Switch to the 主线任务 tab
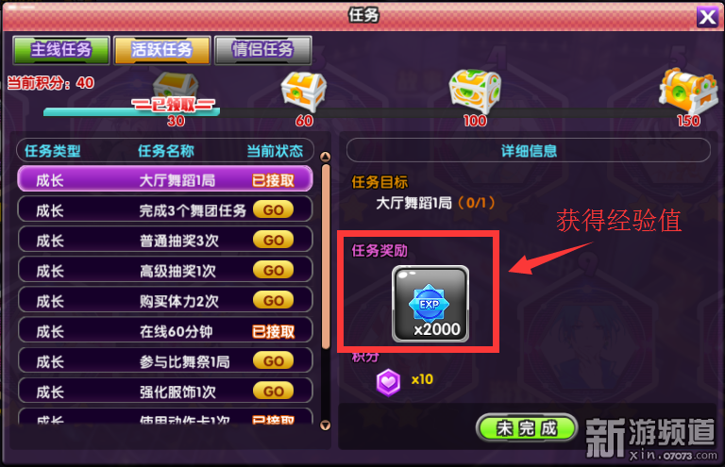 point(61,50)
